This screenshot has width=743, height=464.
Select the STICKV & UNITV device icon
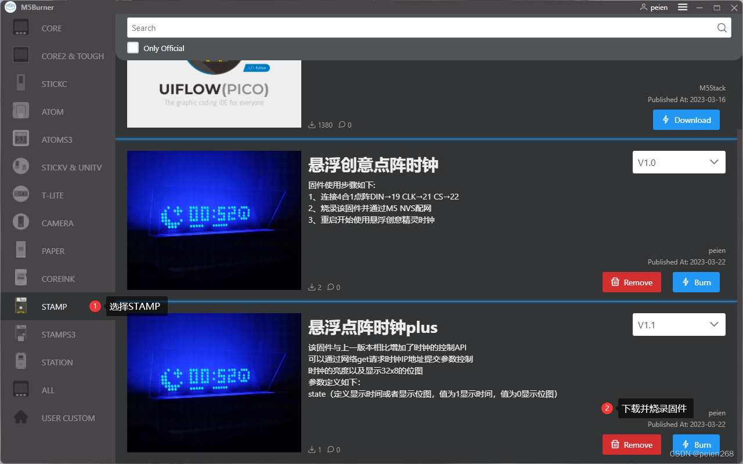point(21,167)
